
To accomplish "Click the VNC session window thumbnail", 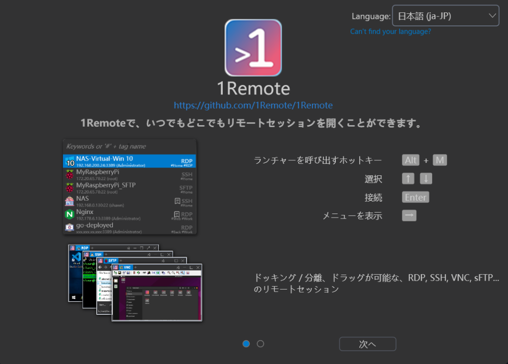I will [x=158, y=293].
